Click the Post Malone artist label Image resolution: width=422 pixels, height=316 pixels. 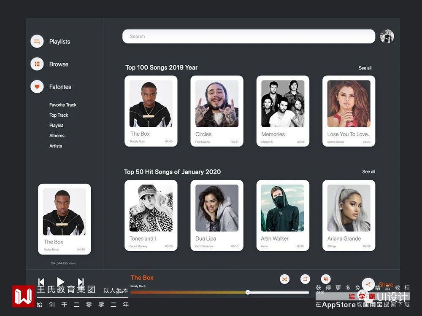203,142
